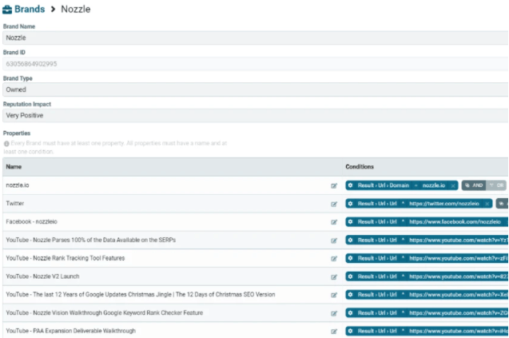
Task: Remove the nozzle.io domain condition
Action: pos(453,185)
